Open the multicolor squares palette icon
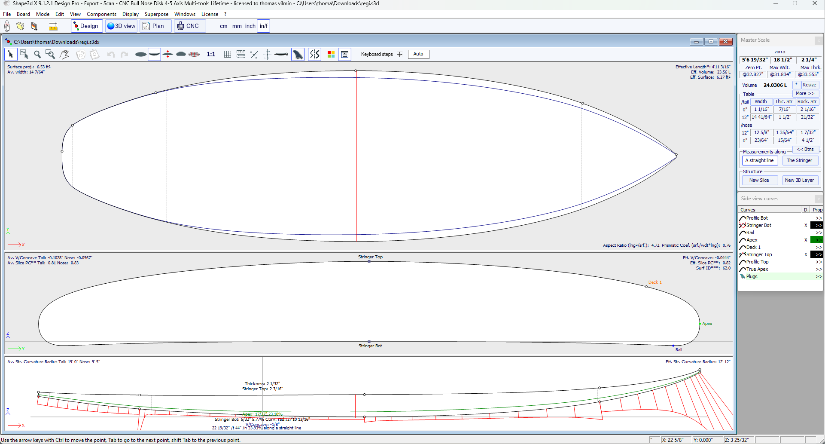 pos(331,55)
